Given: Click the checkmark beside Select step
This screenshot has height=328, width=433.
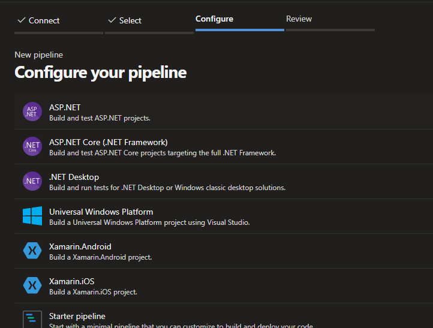Looking at the screenshot, I should (112, 20).
